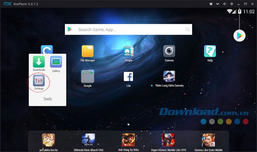257x152 pixels.
Task: Click the Play Store logo in search bar
Action: pos(70,29)
